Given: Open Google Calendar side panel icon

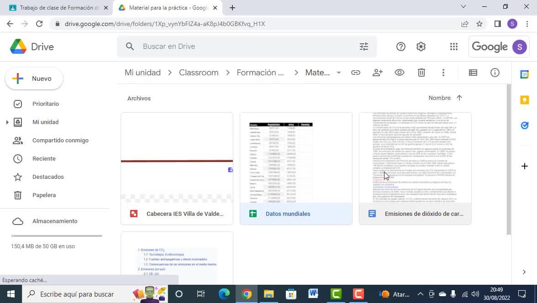Looking at the screenshot, I should 524,74.
